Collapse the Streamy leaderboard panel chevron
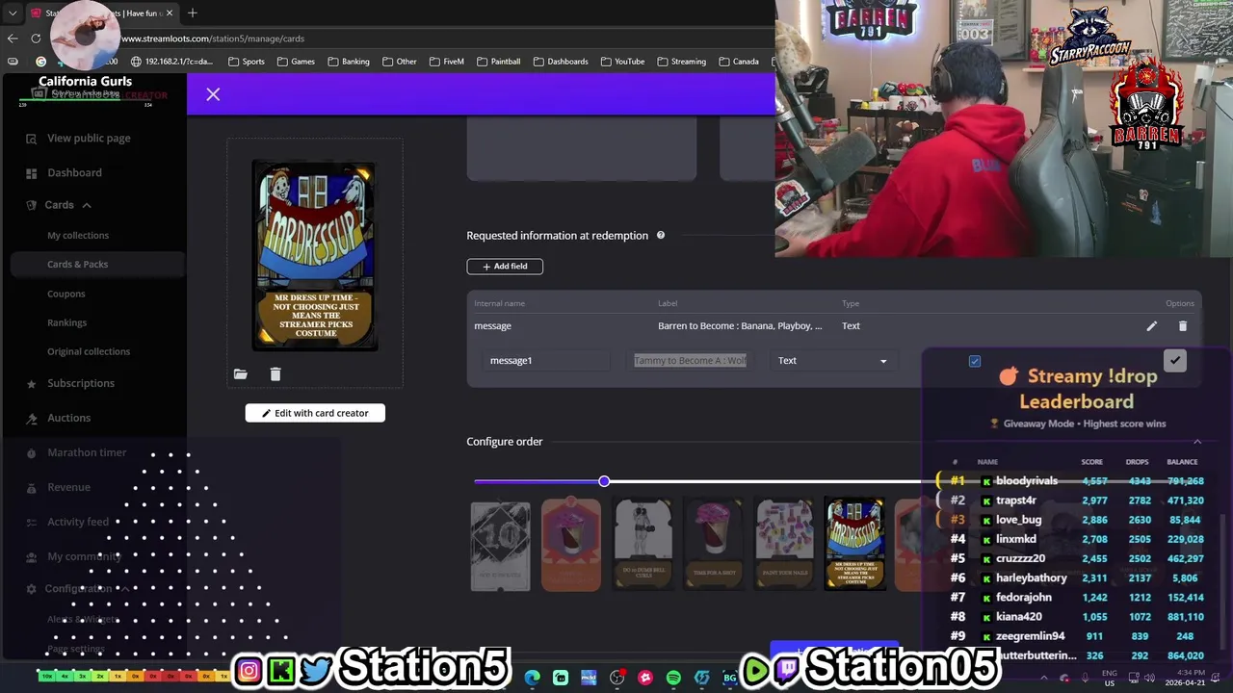Screen dimensions: 1233x693 (x=1197, y=442)
